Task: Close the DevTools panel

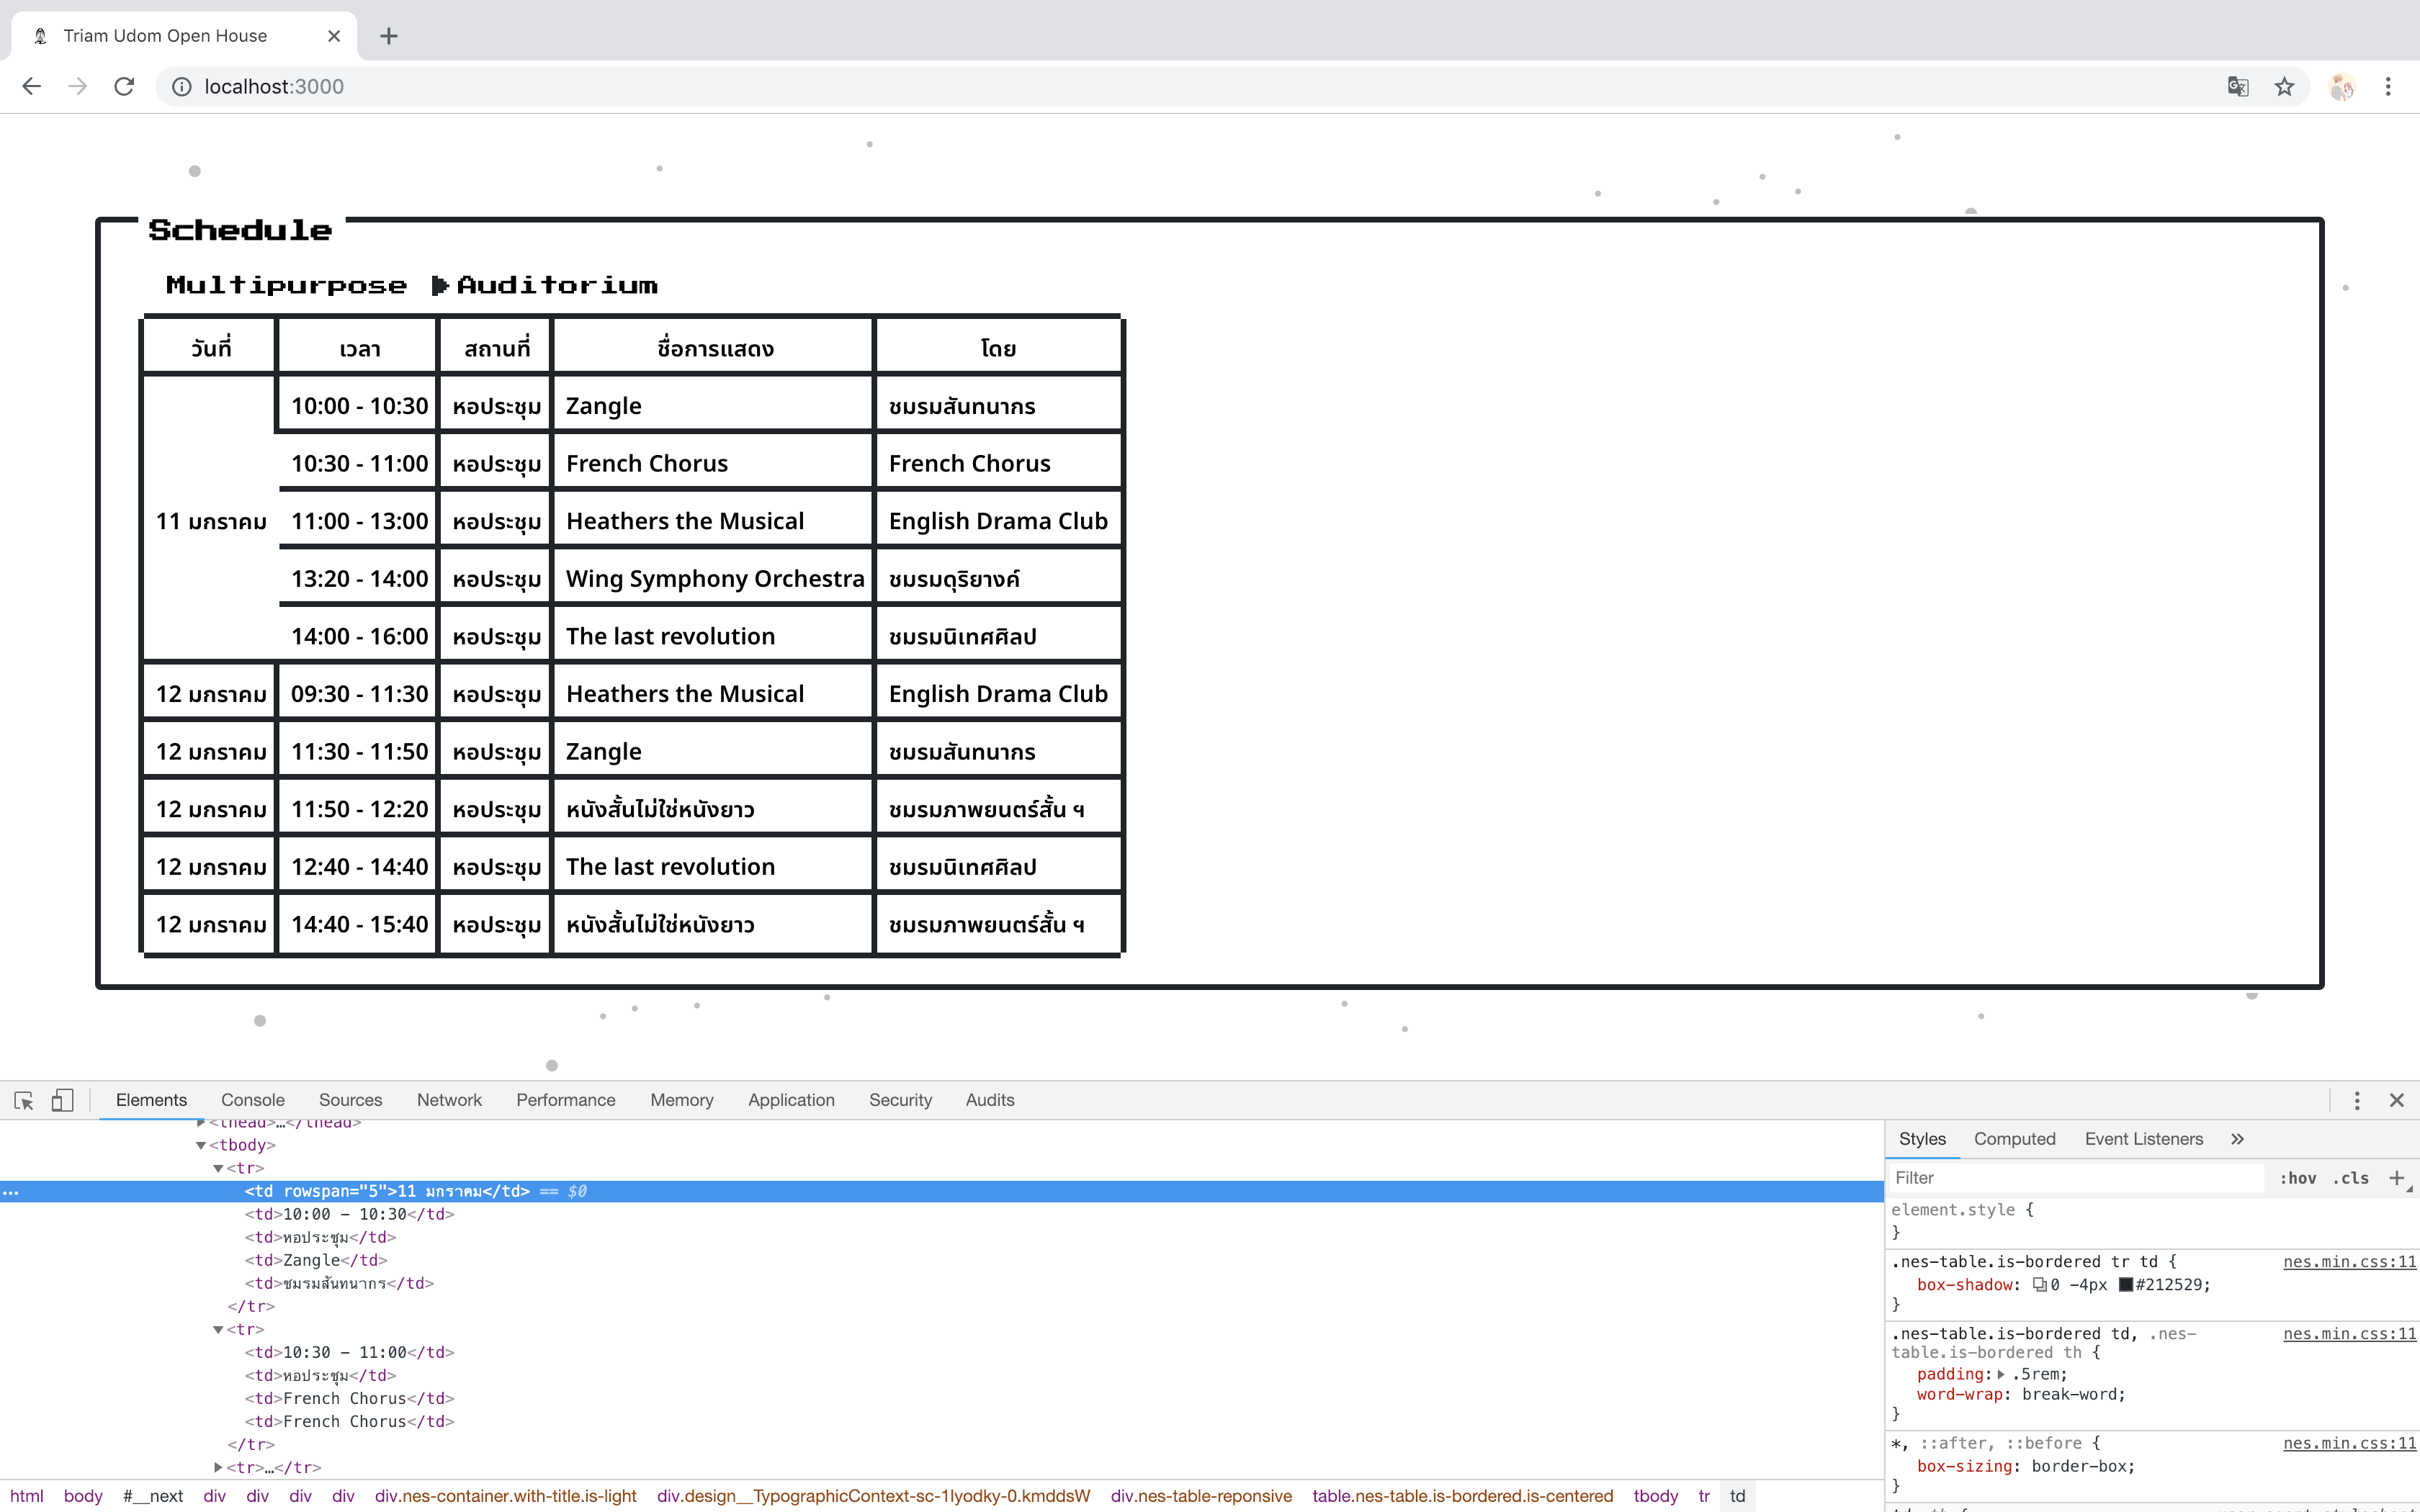Action: tap(2397, 1100)
